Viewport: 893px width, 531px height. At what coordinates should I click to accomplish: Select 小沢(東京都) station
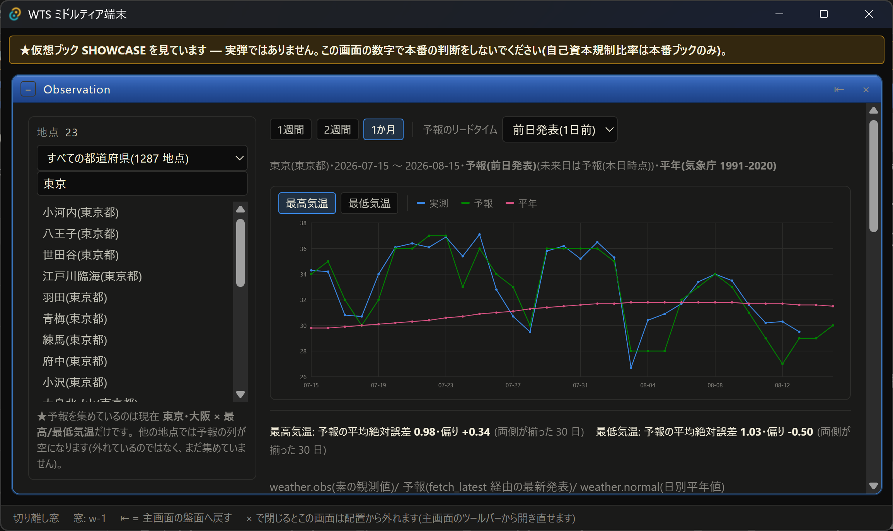[x=75, y=382]
